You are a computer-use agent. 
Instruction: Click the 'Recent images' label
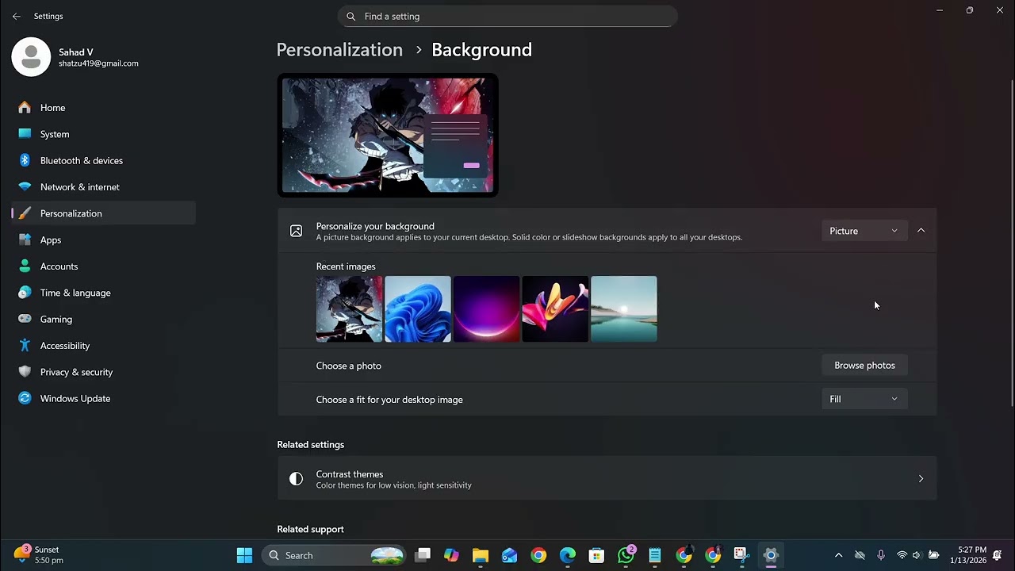coord(346,266)
